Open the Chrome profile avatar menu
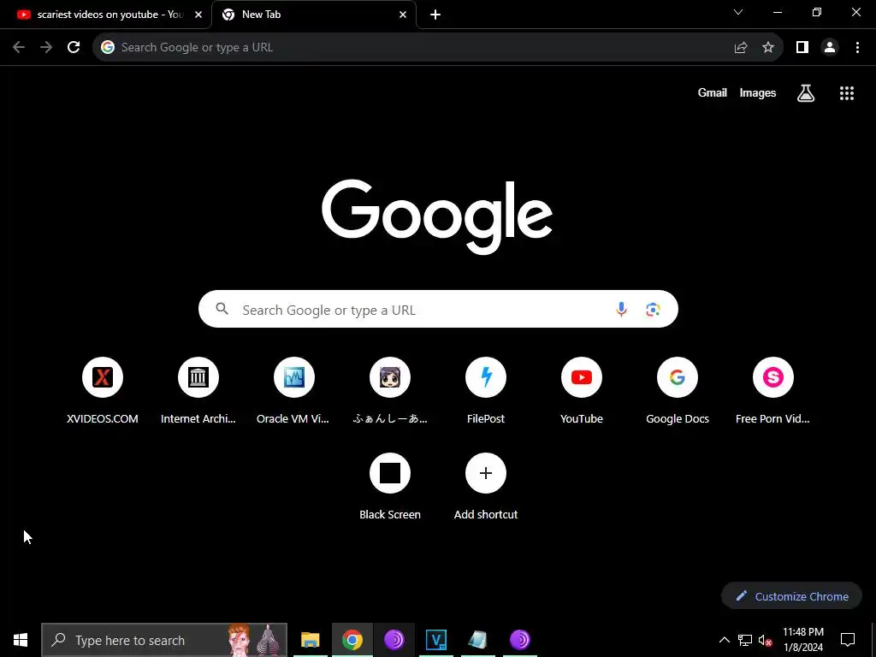 [830, 48]
